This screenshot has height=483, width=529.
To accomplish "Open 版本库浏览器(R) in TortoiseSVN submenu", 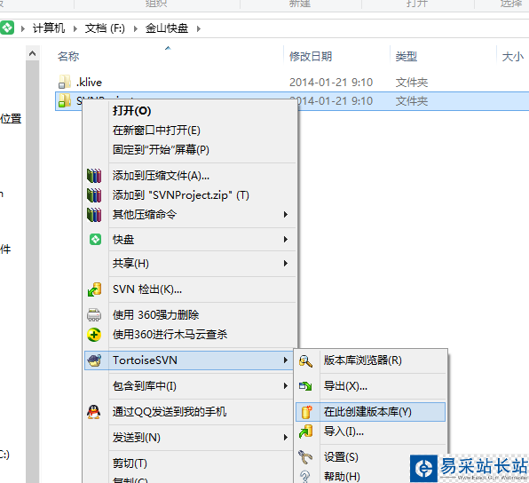I will point(363,360).
